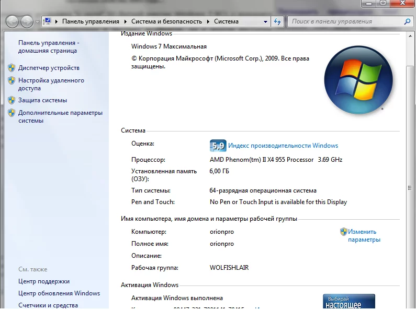
Task: Open Центр поддержки link
Action: 44,281
